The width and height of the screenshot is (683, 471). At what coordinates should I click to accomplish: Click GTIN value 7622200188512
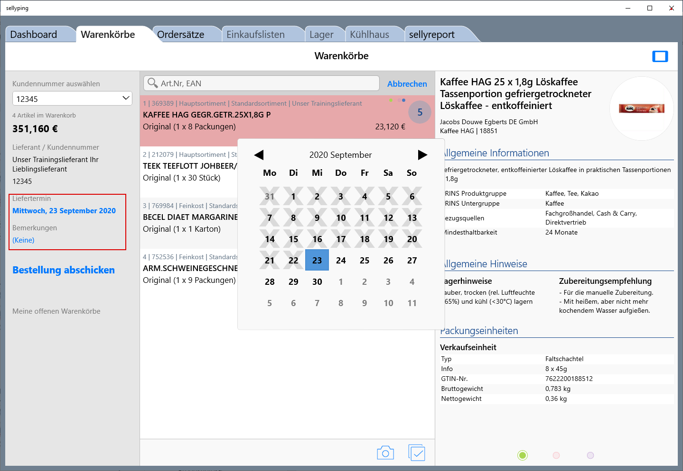pos(569,379)
